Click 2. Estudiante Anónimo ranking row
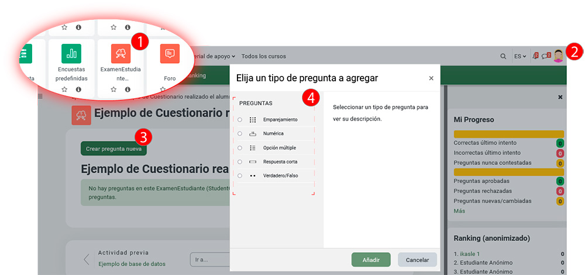 pyautogui.click(x=508, y=263)
